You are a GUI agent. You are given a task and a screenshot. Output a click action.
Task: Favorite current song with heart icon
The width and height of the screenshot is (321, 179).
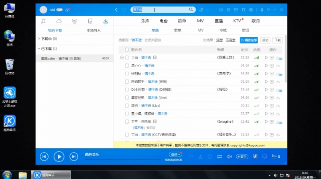[x=191, y=157]
